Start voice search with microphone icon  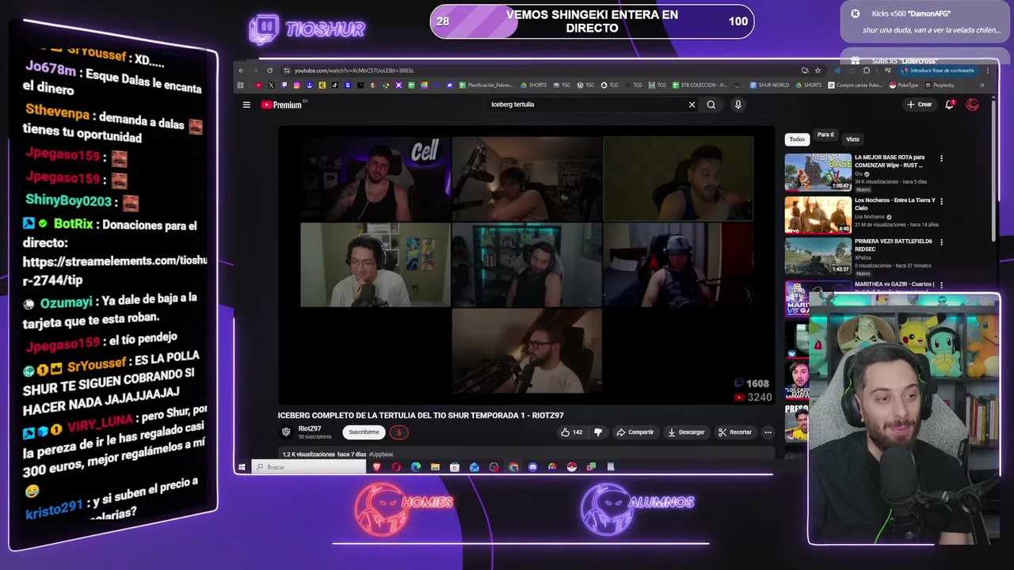[738, 104]
